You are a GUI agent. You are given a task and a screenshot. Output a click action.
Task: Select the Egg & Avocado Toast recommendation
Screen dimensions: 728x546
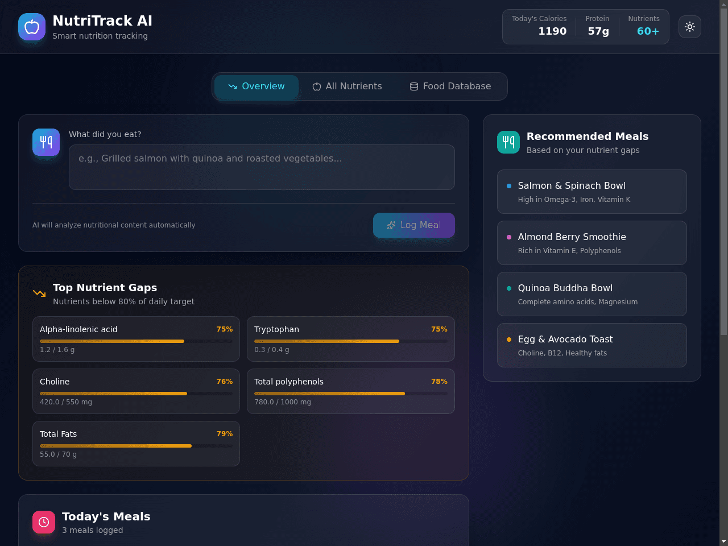(592, 345)
